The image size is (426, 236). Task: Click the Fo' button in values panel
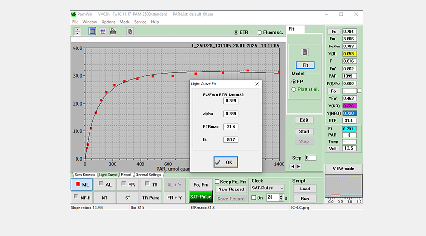pyautogui.click(x=334, y=91)
